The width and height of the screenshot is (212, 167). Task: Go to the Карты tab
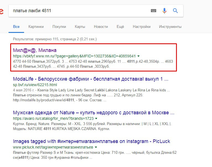[x=80, y=26]
